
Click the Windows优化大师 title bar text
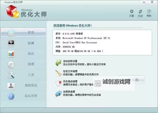point(14,2)
